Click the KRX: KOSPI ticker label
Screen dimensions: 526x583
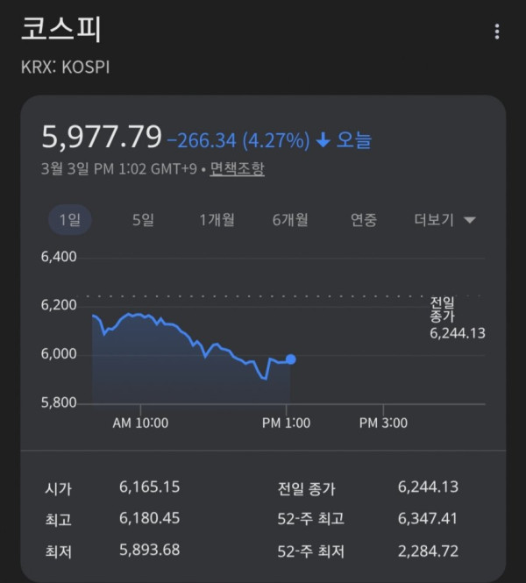pyautogui.click(x=65, y=68)
